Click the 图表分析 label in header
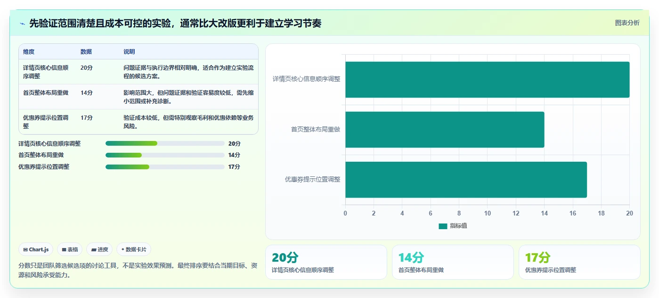 (x=627, y=23)
